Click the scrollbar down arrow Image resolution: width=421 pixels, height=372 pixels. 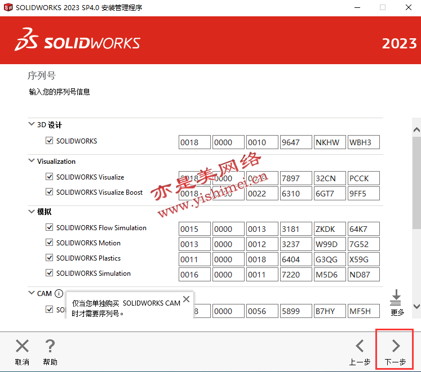tap(416, 306)
